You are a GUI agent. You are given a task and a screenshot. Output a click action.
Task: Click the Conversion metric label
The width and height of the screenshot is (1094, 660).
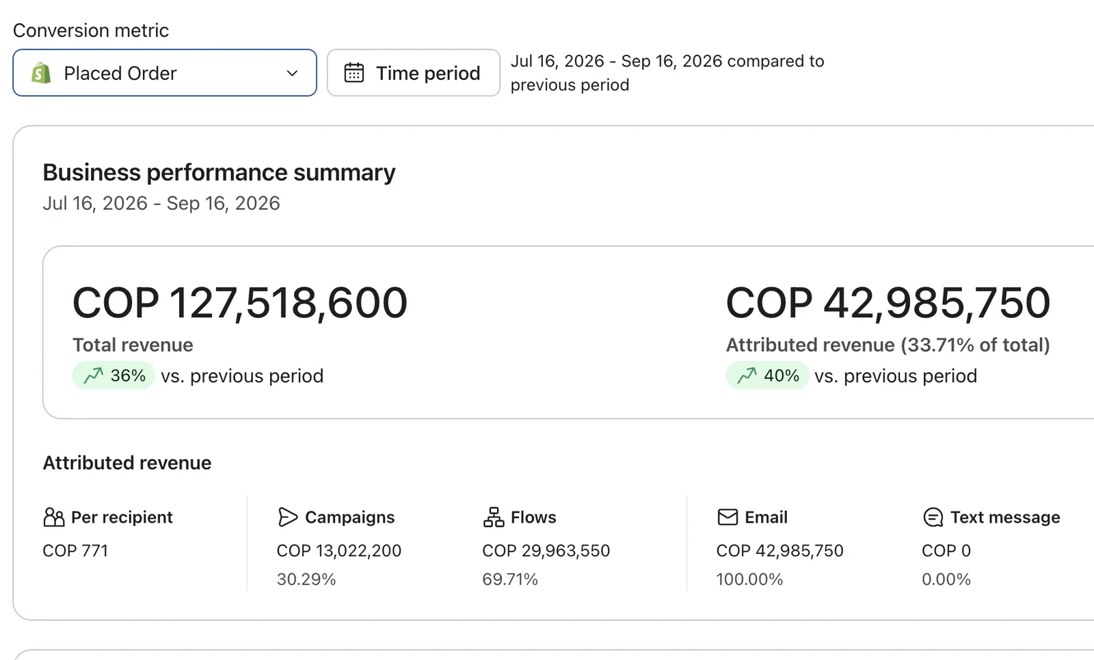pos(91,31)
